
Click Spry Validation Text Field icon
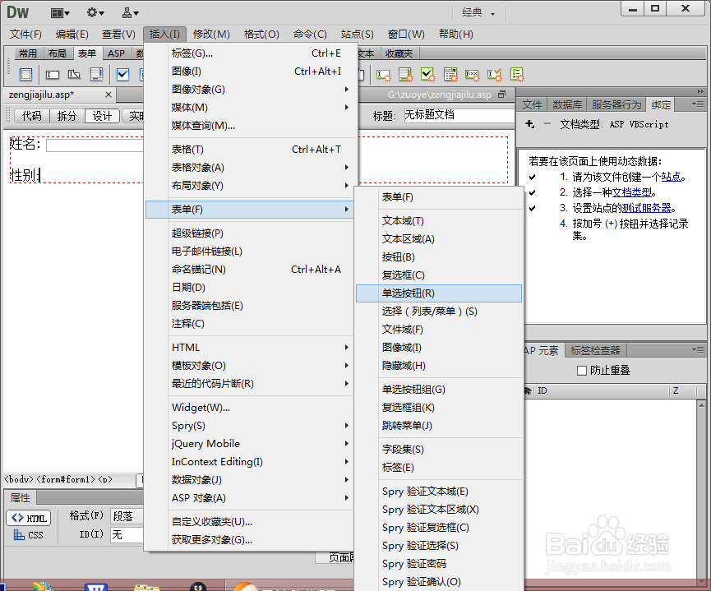(384, 74)
